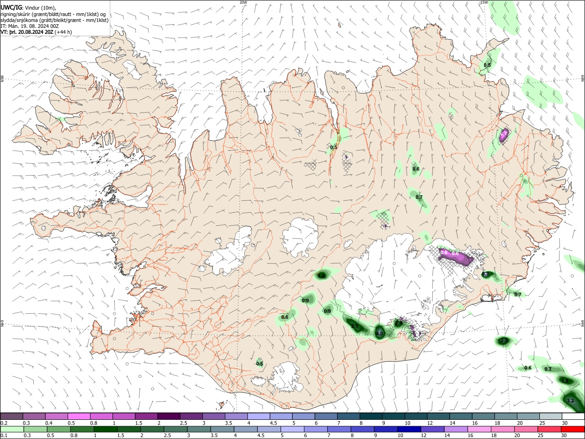Click the 'VT: þri. 20.08.2024 20Z (+44 h)' line

tap(37, 32)
